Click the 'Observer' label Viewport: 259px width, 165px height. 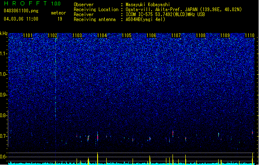click(84, 5)
